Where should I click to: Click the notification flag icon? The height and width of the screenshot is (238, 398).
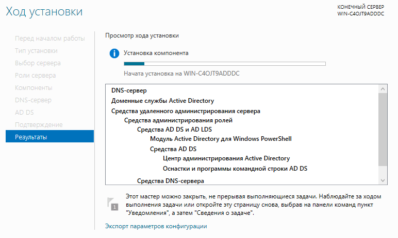point(113,204)
